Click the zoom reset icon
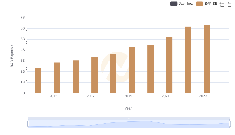235x135 pixels. tap(229, 4)
